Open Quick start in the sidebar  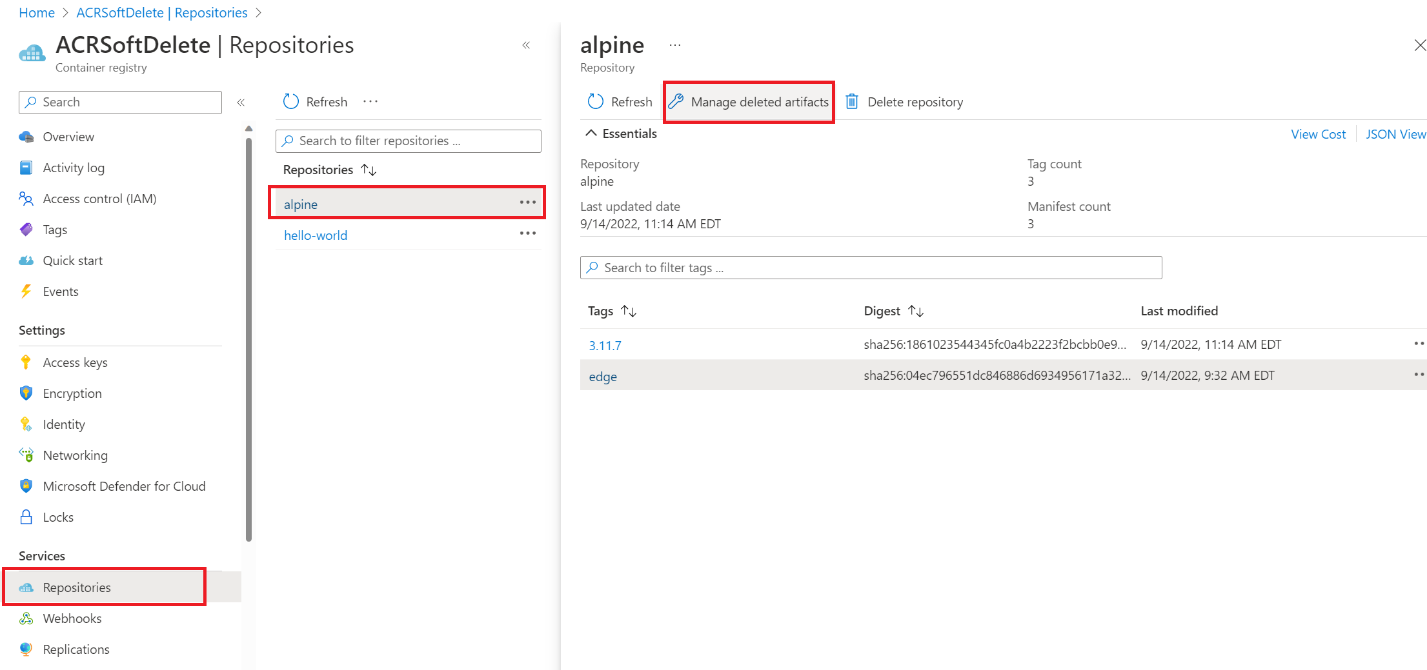(x=73, y=261)
